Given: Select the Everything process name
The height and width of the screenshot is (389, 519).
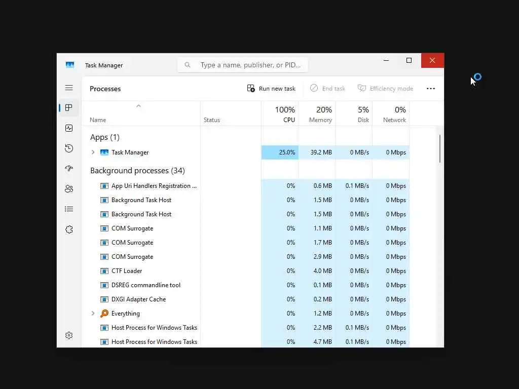Looking at the screenshot, I should coord(126,314).
